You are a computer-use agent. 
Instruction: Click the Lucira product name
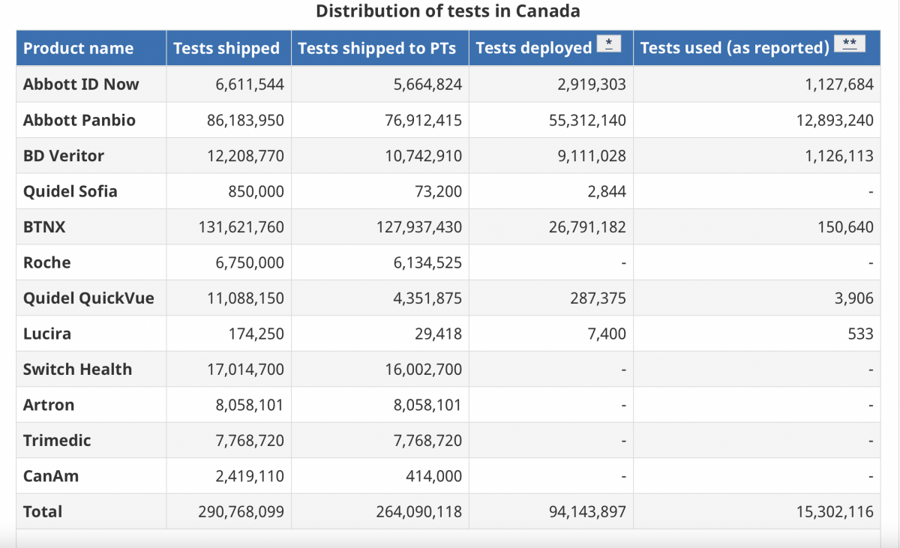pos(47,334)
